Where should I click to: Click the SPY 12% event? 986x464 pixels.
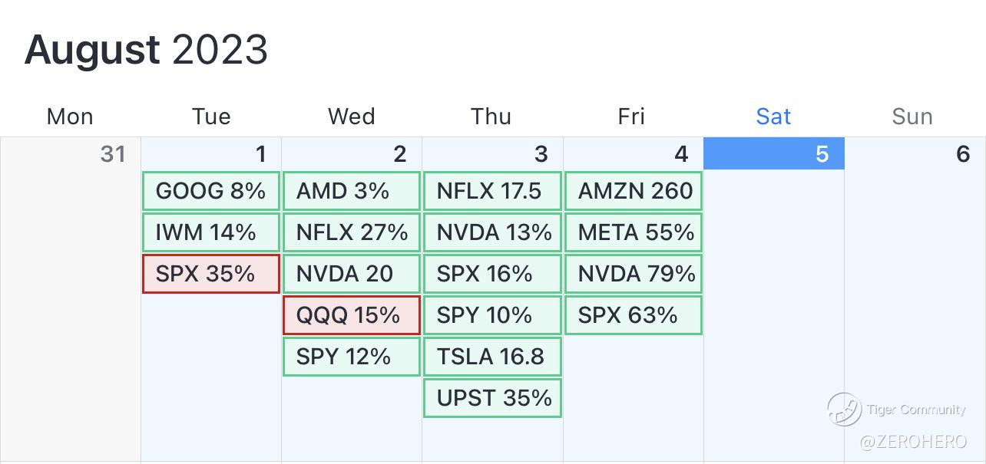(x=352, y=357)
